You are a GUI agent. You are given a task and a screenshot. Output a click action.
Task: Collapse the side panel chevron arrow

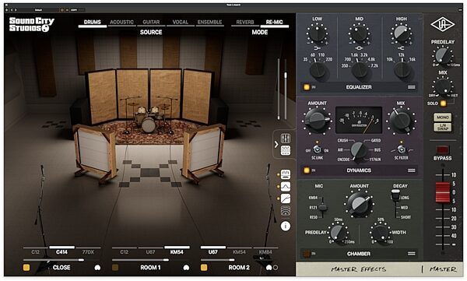(276, 145)
